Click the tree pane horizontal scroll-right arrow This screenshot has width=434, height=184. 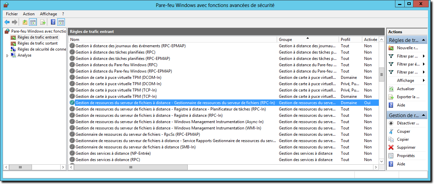point(63,167)
